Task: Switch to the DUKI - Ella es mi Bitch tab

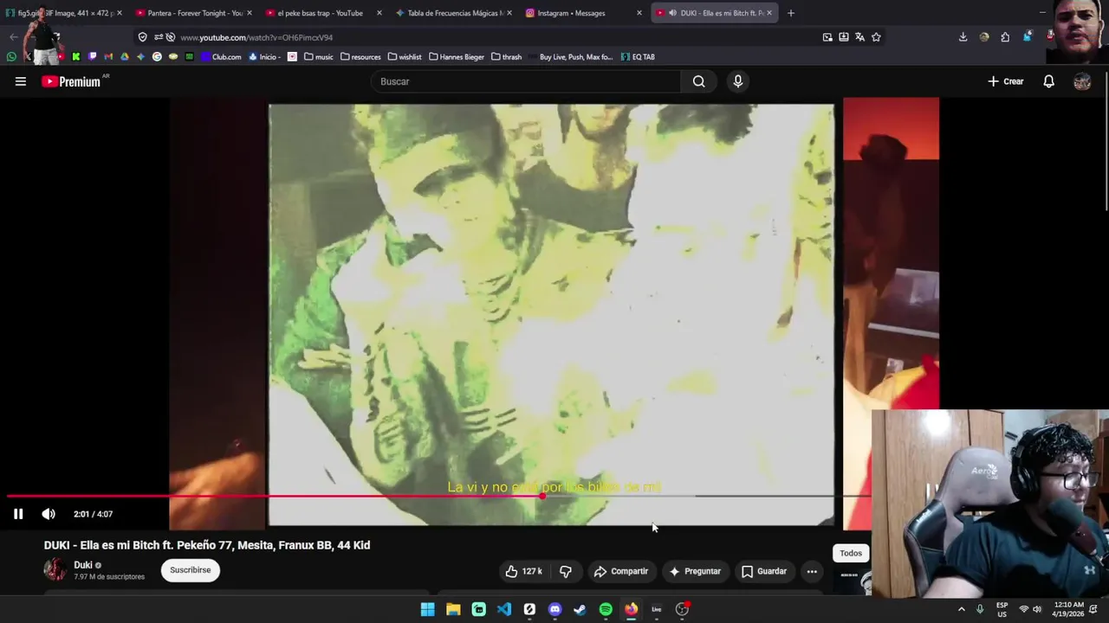Action: (713, 13)
